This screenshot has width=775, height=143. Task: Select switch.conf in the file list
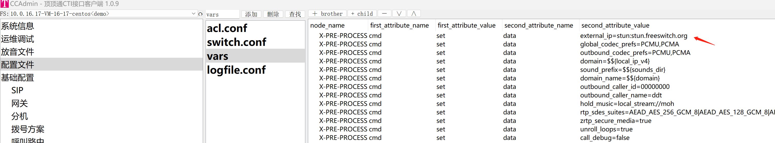tap(255, 42)
